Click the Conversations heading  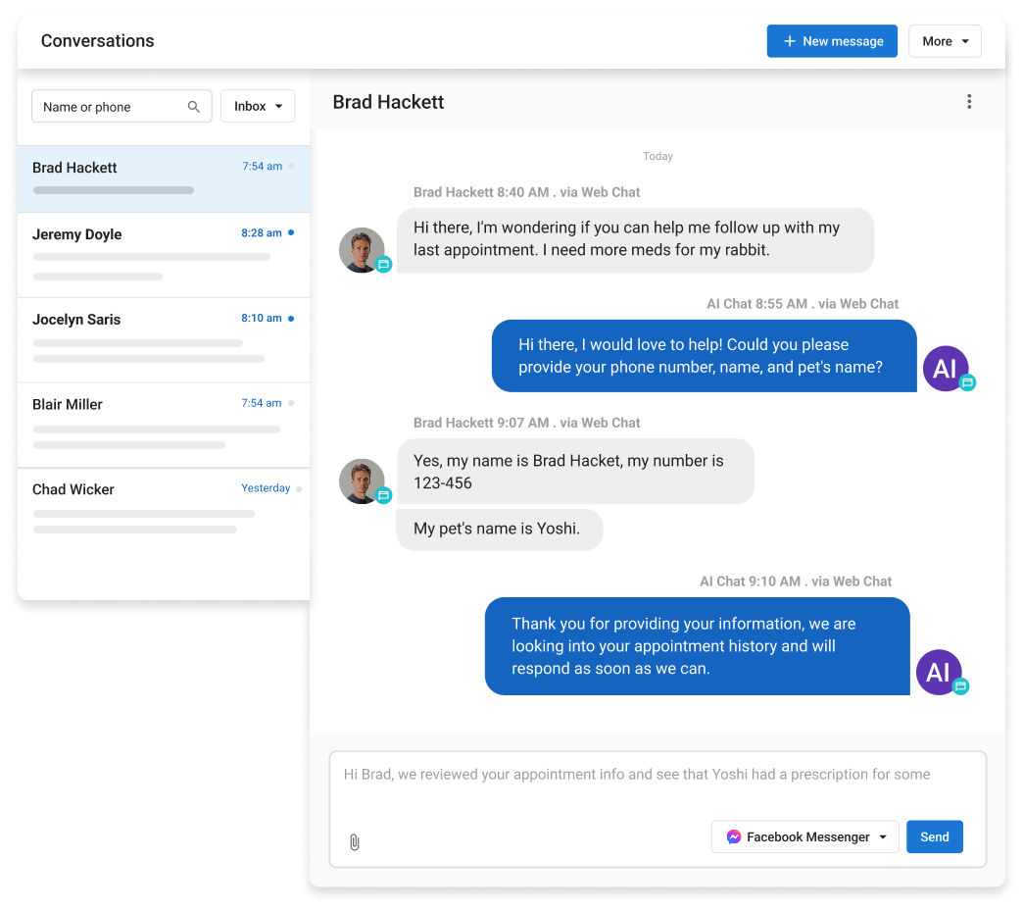coord(98,40)
